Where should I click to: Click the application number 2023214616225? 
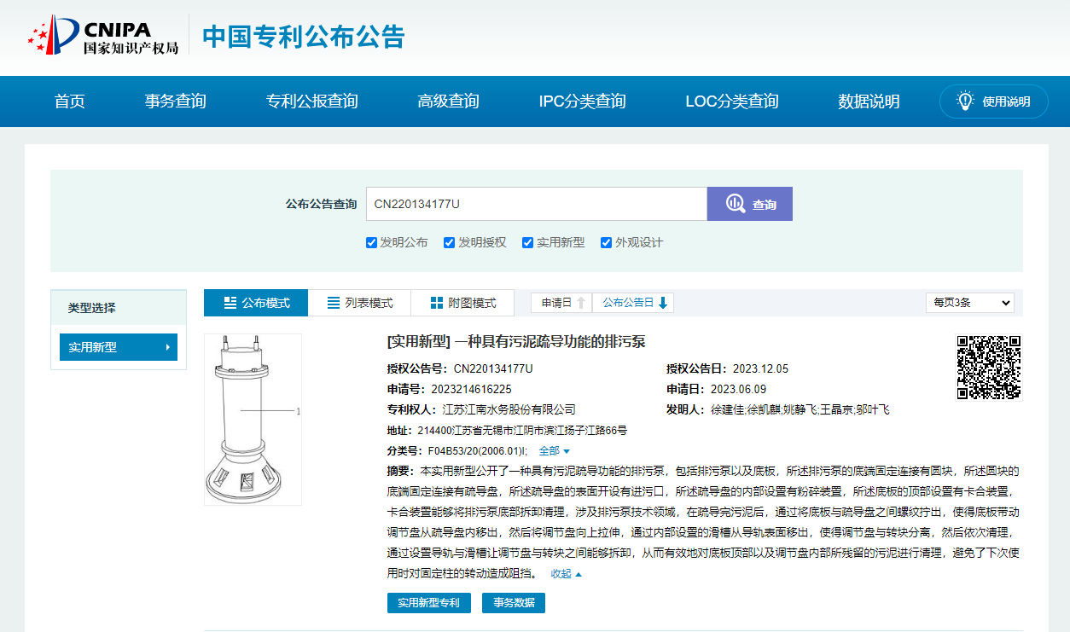click(x=471, y=389)
